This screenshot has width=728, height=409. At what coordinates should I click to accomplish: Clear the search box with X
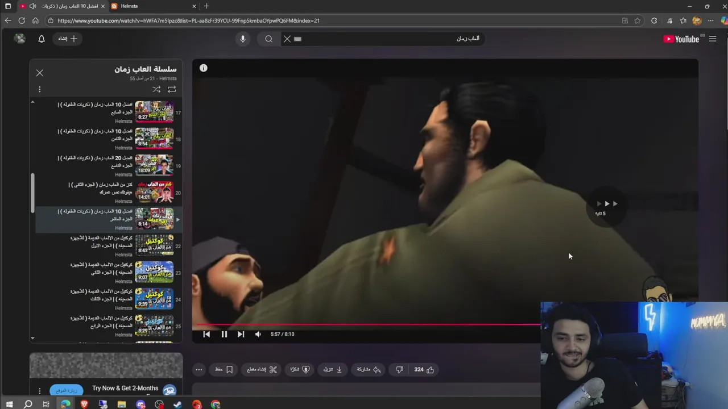[x=287, y=39]
